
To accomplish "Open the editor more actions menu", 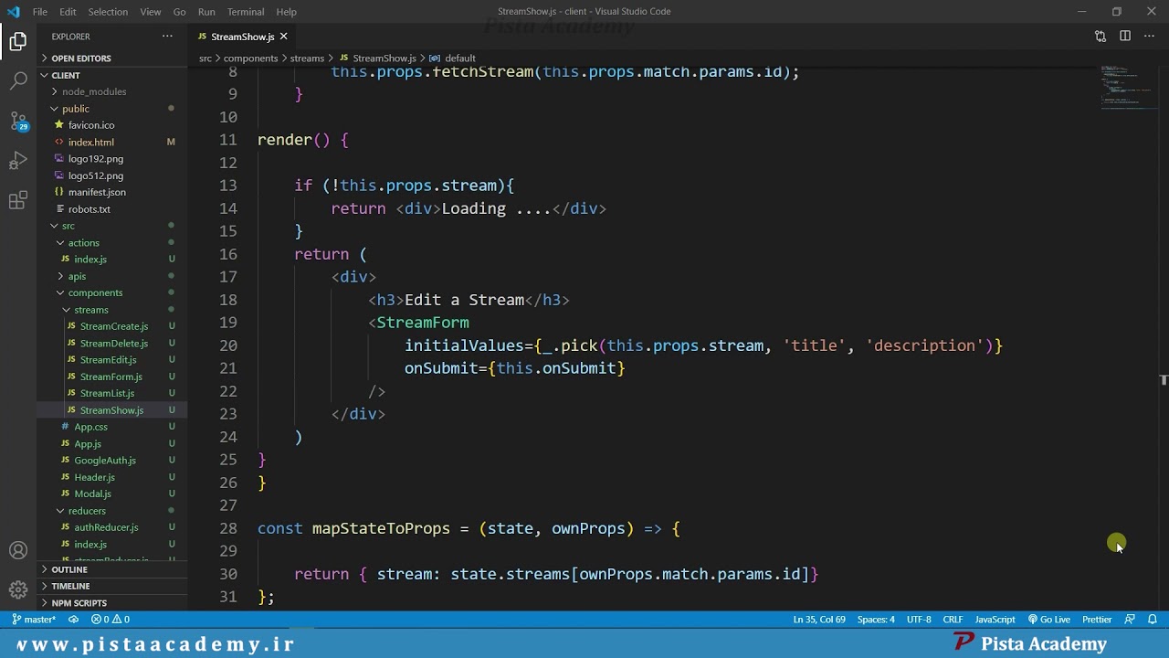I will (1150, 37).
